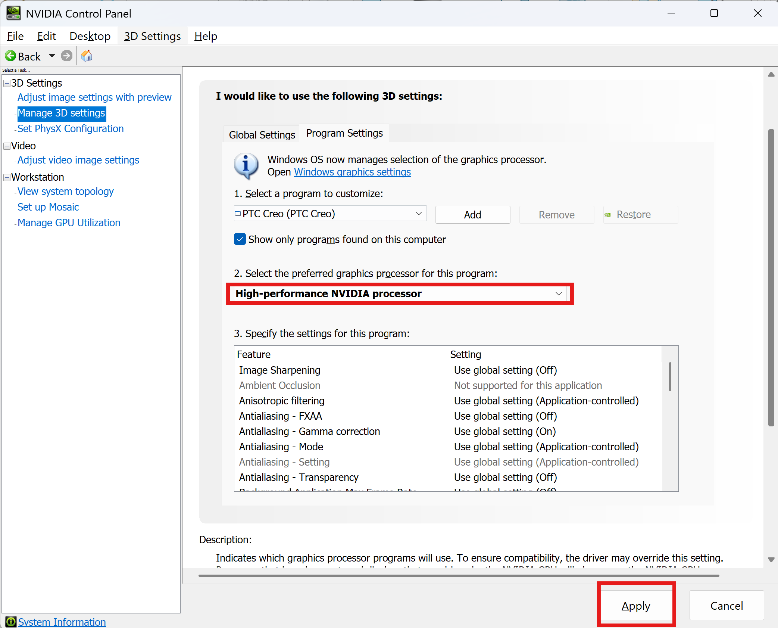Click the Add program button
The height and width of the screenshot is (628, 778).
(473, 215)
